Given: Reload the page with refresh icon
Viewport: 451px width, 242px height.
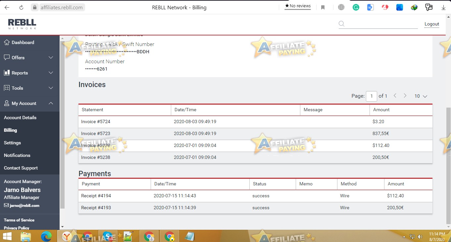Looking at the screenshot, I should point(22,7).
